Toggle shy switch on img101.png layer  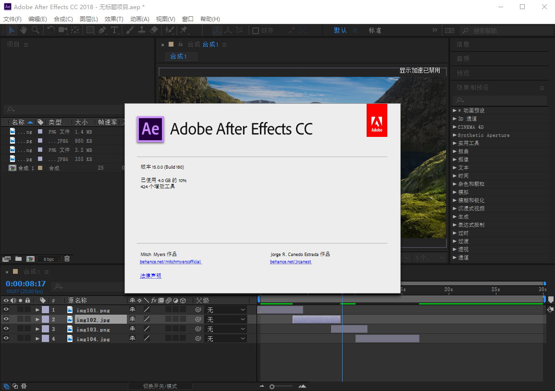coord(132,309)
